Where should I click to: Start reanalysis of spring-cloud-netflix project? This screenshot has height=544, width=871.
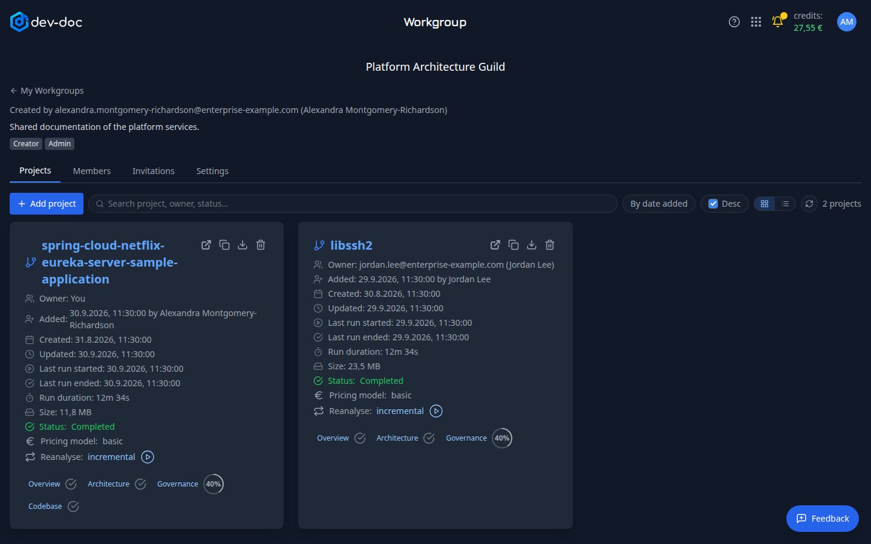[x=148, y=457]
